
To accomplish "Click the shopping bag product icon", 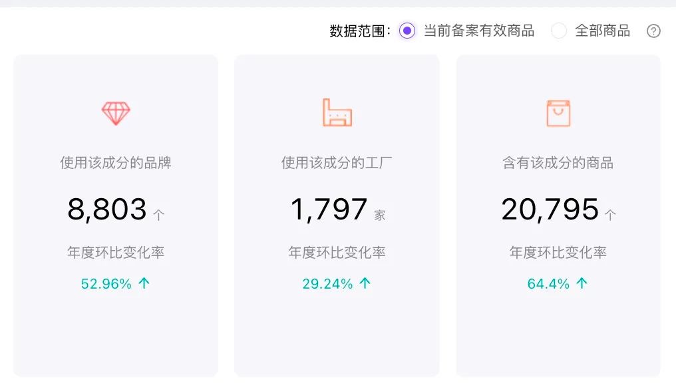I will click(558, 113).
